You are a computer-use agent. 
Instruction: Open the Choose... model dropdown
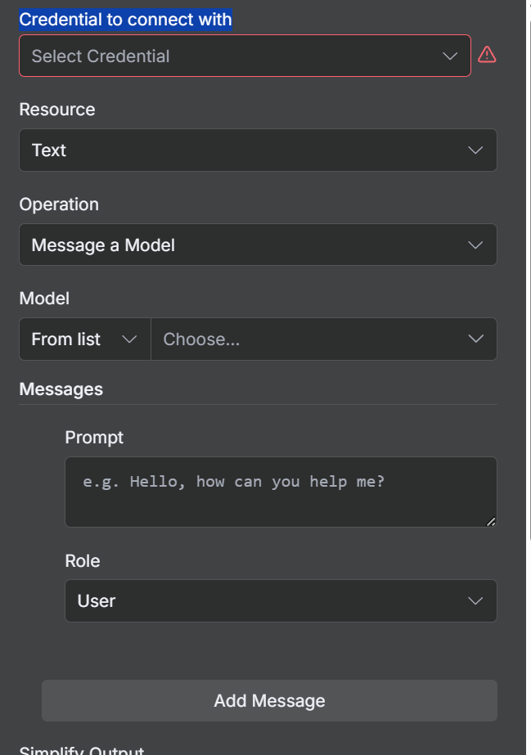point(311,339)
